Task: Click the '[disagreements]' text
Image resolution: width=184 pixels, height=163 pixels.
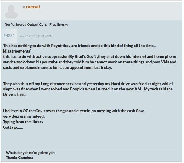Action: 17,51
